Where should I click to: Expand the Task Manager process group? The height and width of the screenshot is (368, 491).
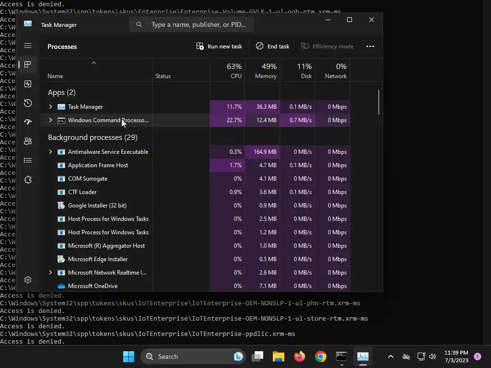tap(50, 107)
